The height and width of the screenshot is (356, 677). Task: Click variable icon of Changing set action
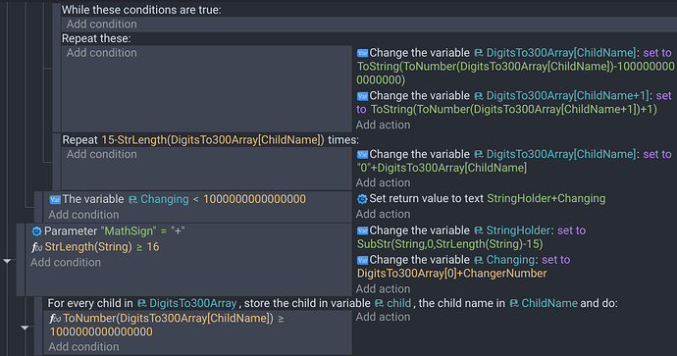[362, 260]
